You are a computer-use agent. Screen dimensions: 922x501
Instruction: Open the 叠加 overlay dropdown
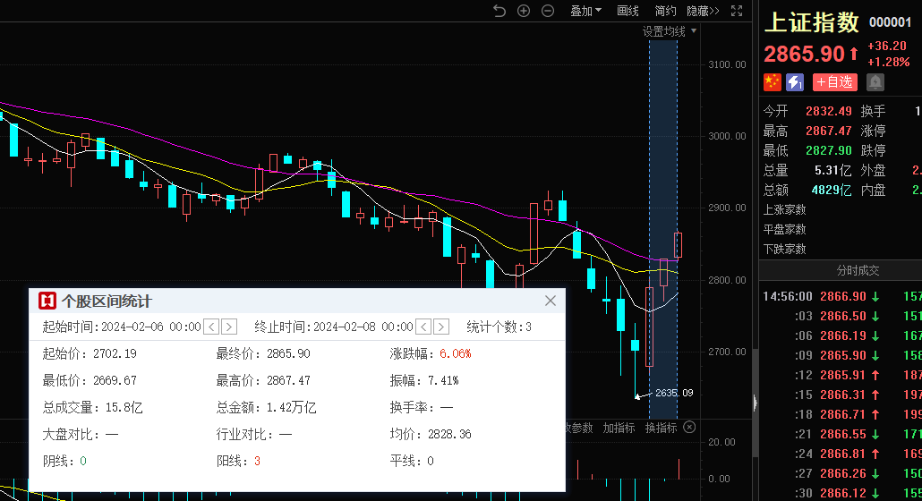[x=585, y=11]
